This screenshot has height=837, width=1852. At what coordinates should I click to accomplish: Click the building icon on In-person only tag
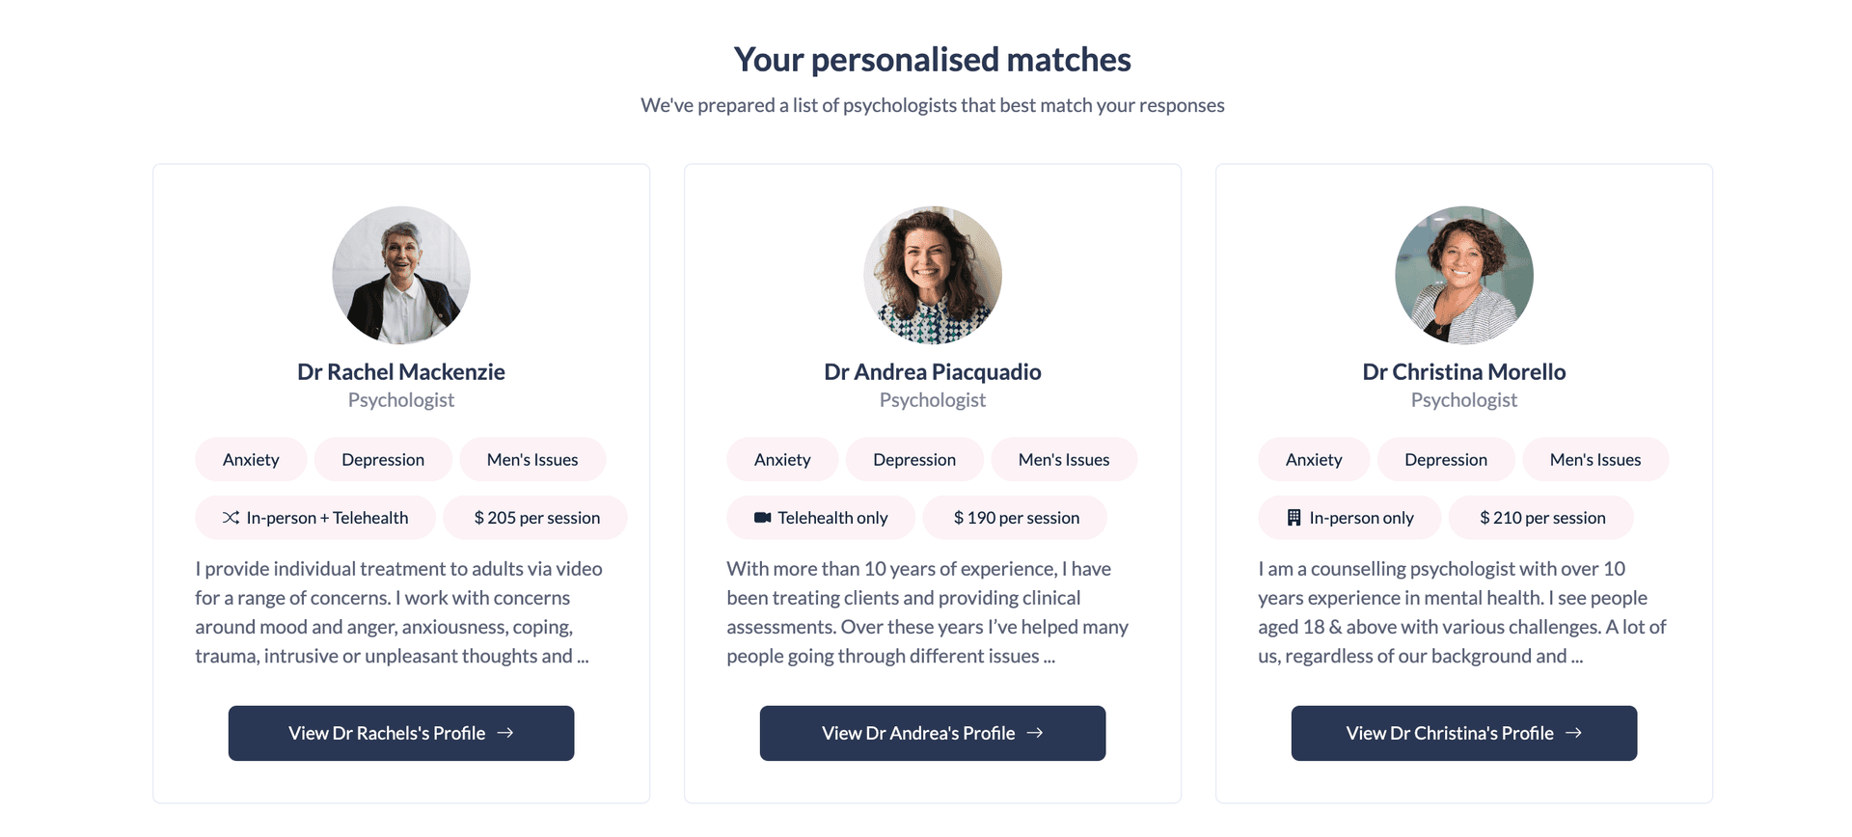[x=1293, y=517]
